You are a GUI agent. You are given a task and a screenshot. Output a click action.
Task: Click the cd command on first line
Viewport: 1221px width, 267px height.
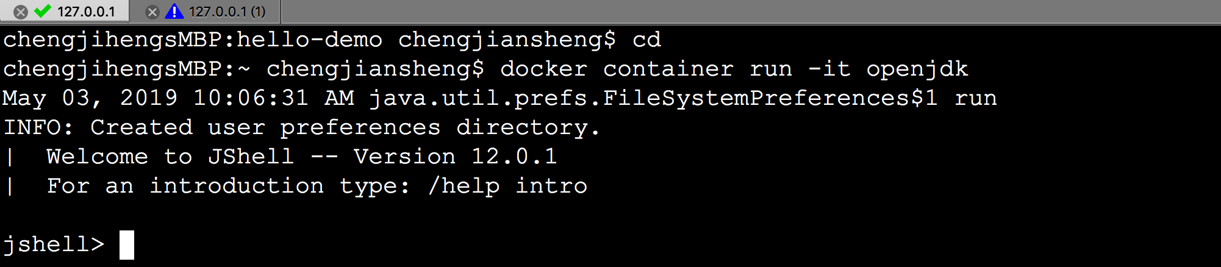pos(646,40)
